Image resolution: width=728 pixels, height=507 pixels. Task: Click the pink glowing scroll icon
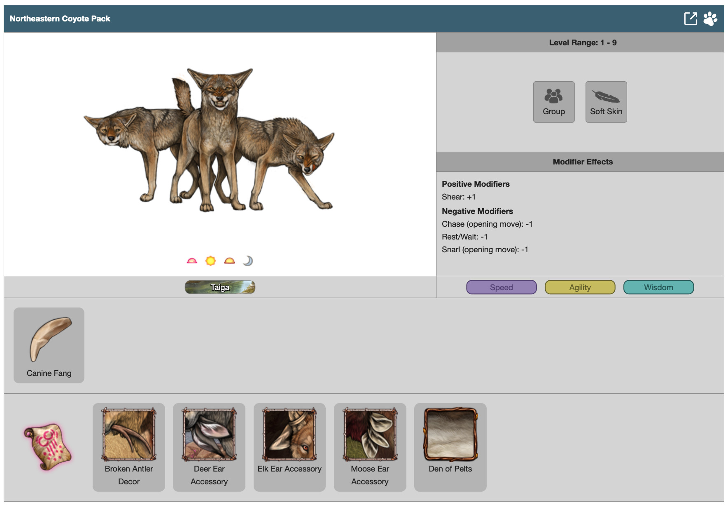pyautogui.click(x=47, y=446)
